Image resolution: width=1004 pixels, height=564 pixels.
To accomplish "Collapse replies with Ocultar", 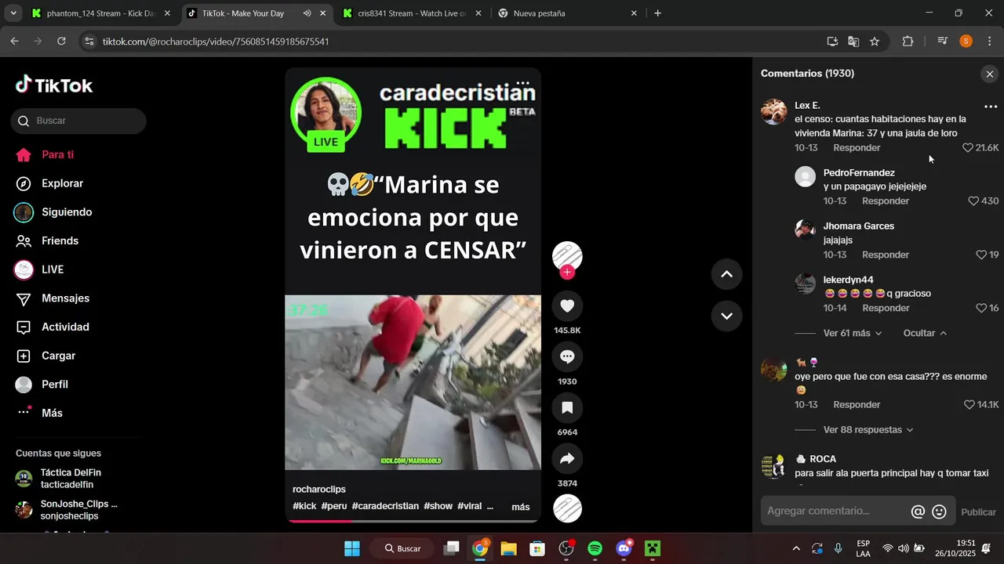I will [925, 333].
